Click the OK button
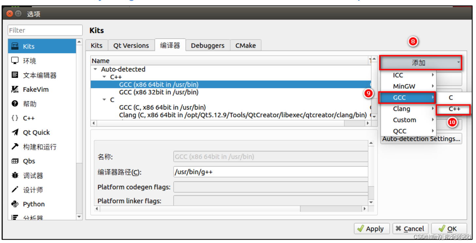 point(449,228)
